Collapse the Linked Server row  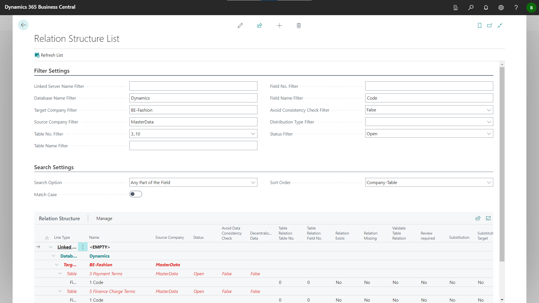pyautogui.click(x=51, y=247)
